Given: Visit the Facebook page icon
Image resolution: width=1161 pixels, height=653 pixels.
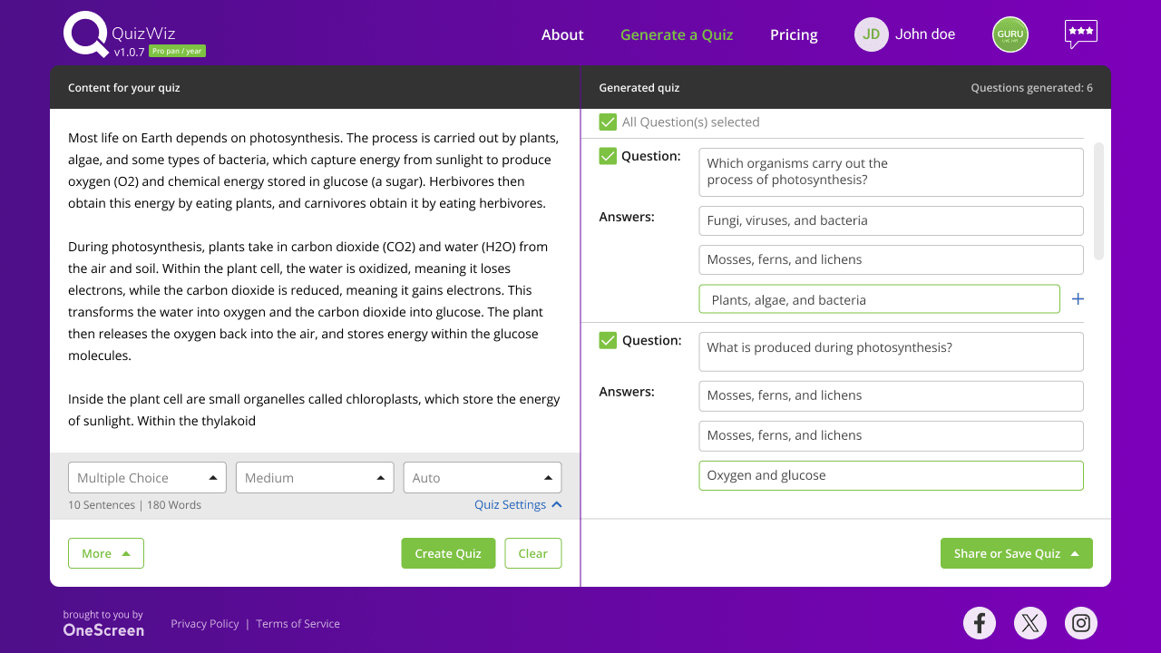Looking at the screenshot, I should [979, 623].
